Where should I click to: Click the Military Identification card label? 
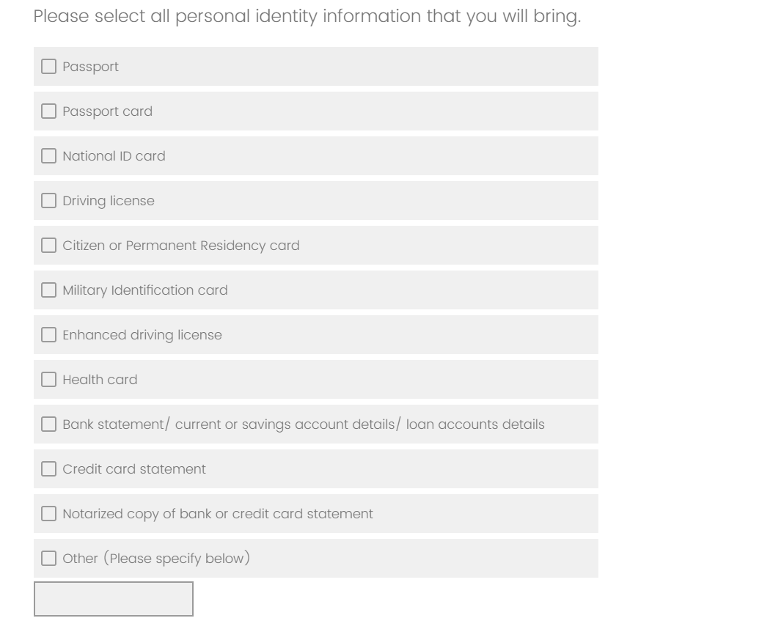(145, 290)
